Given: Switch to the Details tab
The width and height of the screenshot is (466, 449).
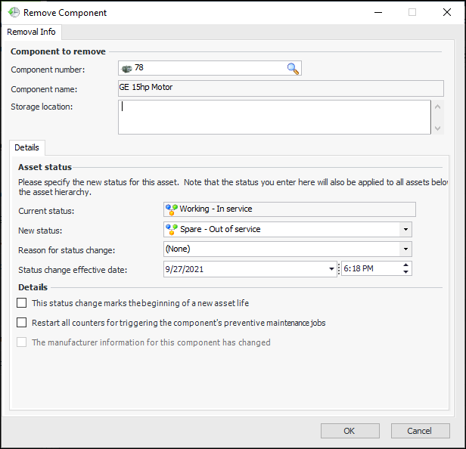Looking at the screenshot, I should click(x=28, y=147).
